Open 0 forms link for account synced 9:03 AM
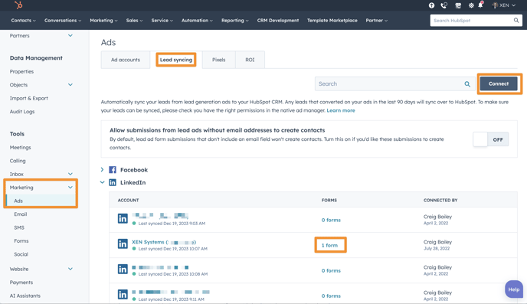This screenshot has width=527, height=304. tap(331, 220)
